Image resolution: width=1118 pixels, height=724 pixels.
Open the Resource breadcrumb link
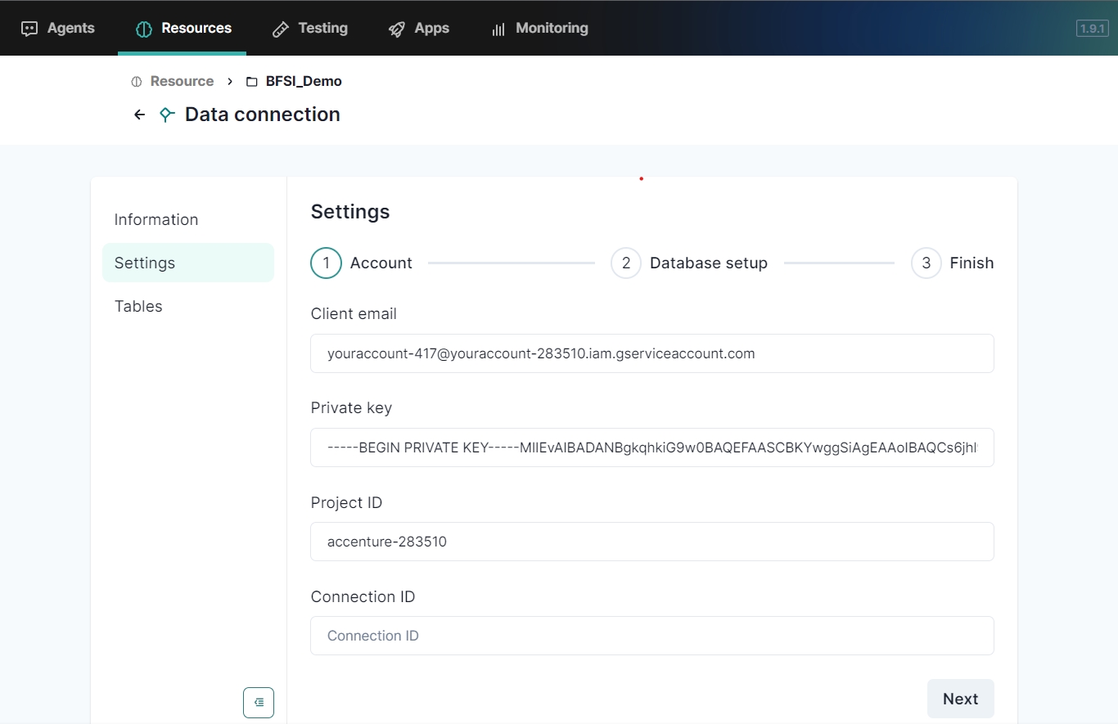pos(182,82)
